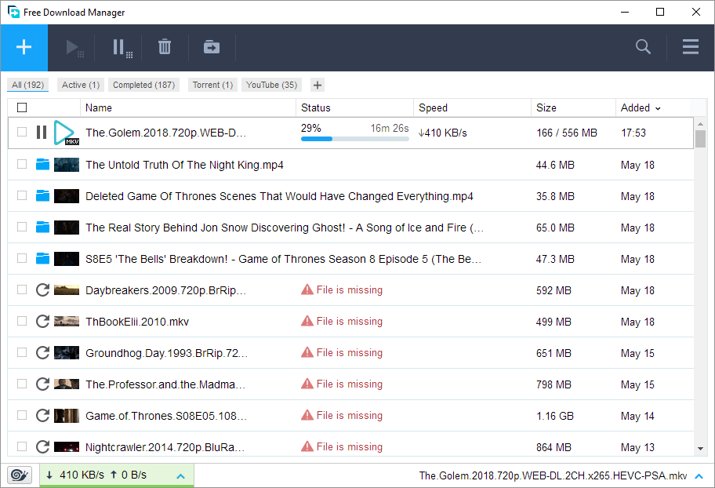715x488 pixels.
Task: Check the ThBookElii.2010.mkv checkbox
Action: pos(22,321)
